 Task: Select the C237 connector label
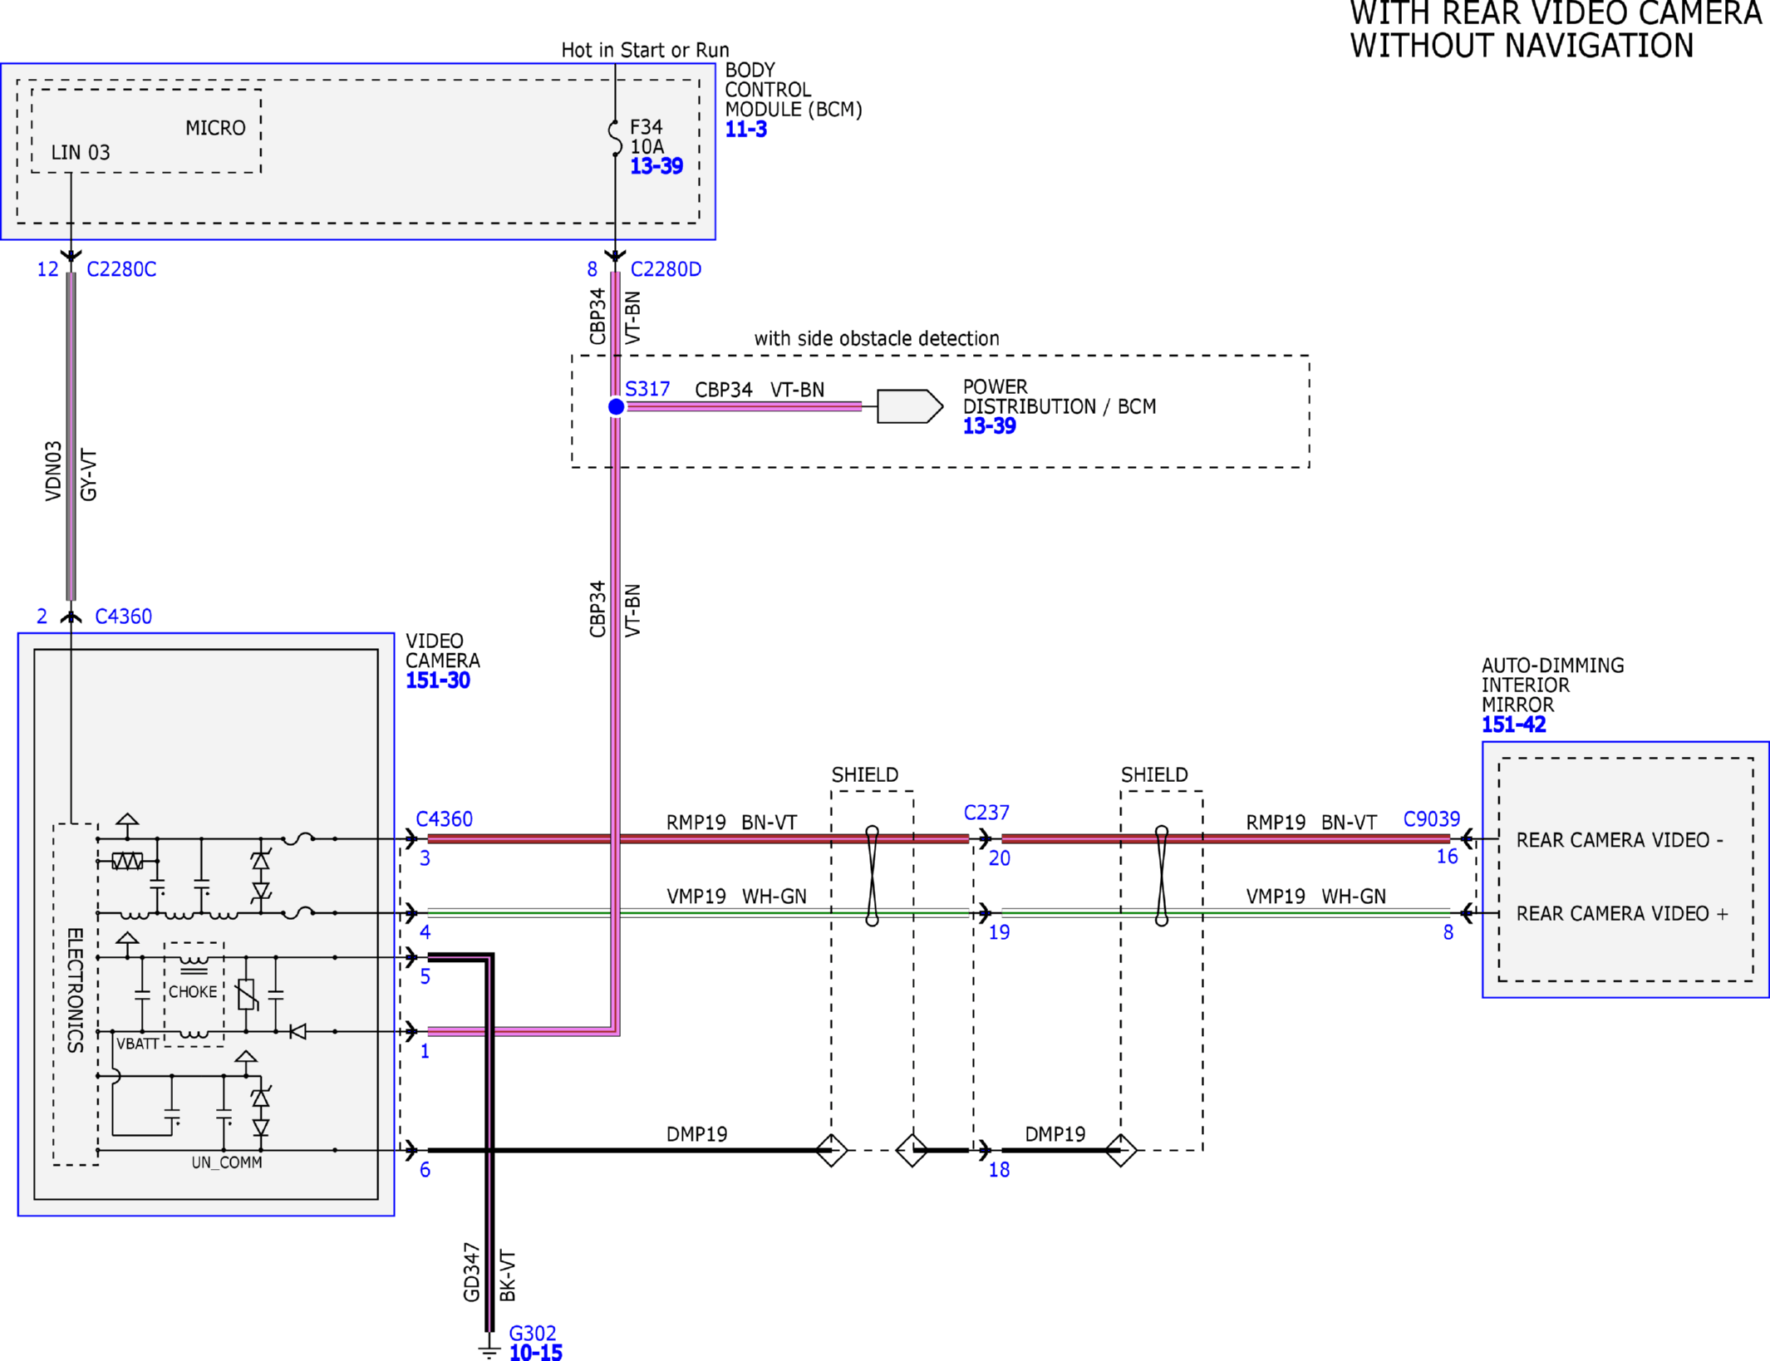coord(986,813)
